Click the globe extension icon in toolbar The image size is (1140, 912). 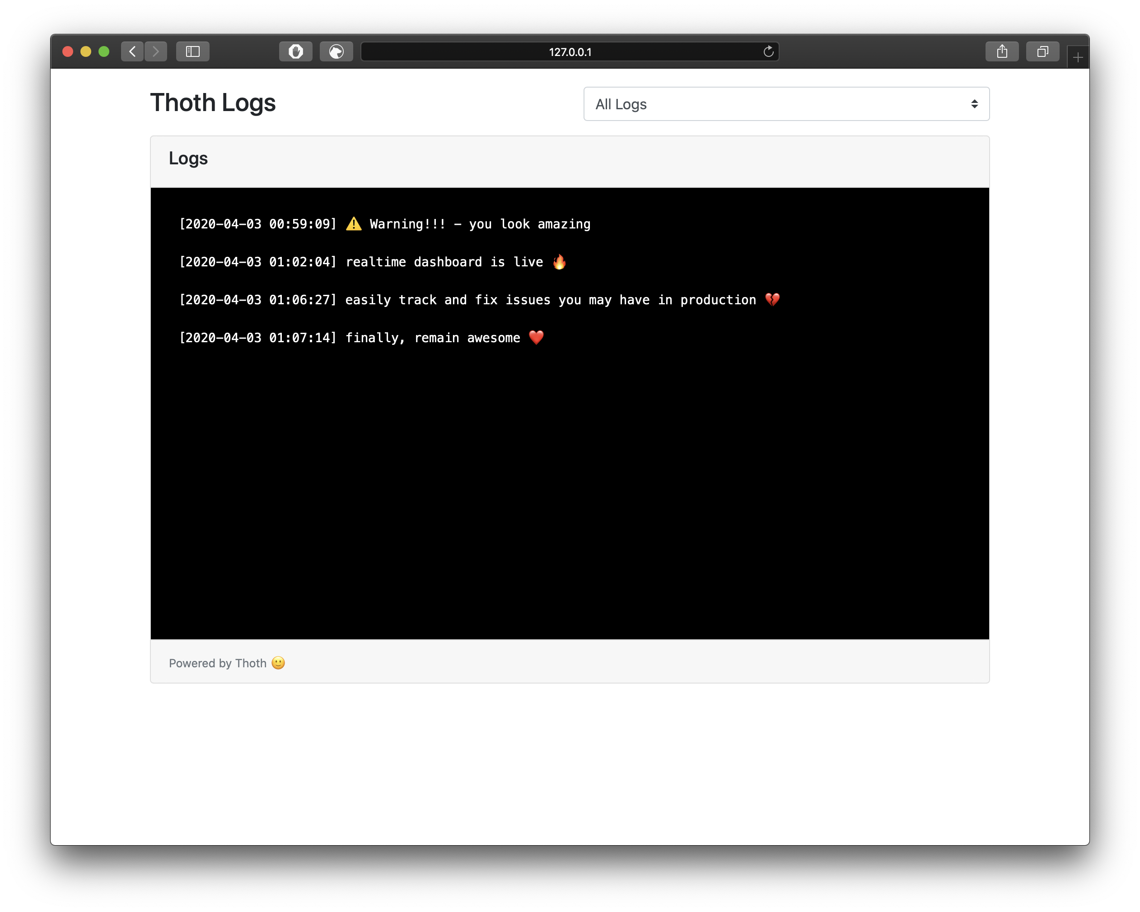[x=336, y=51]
